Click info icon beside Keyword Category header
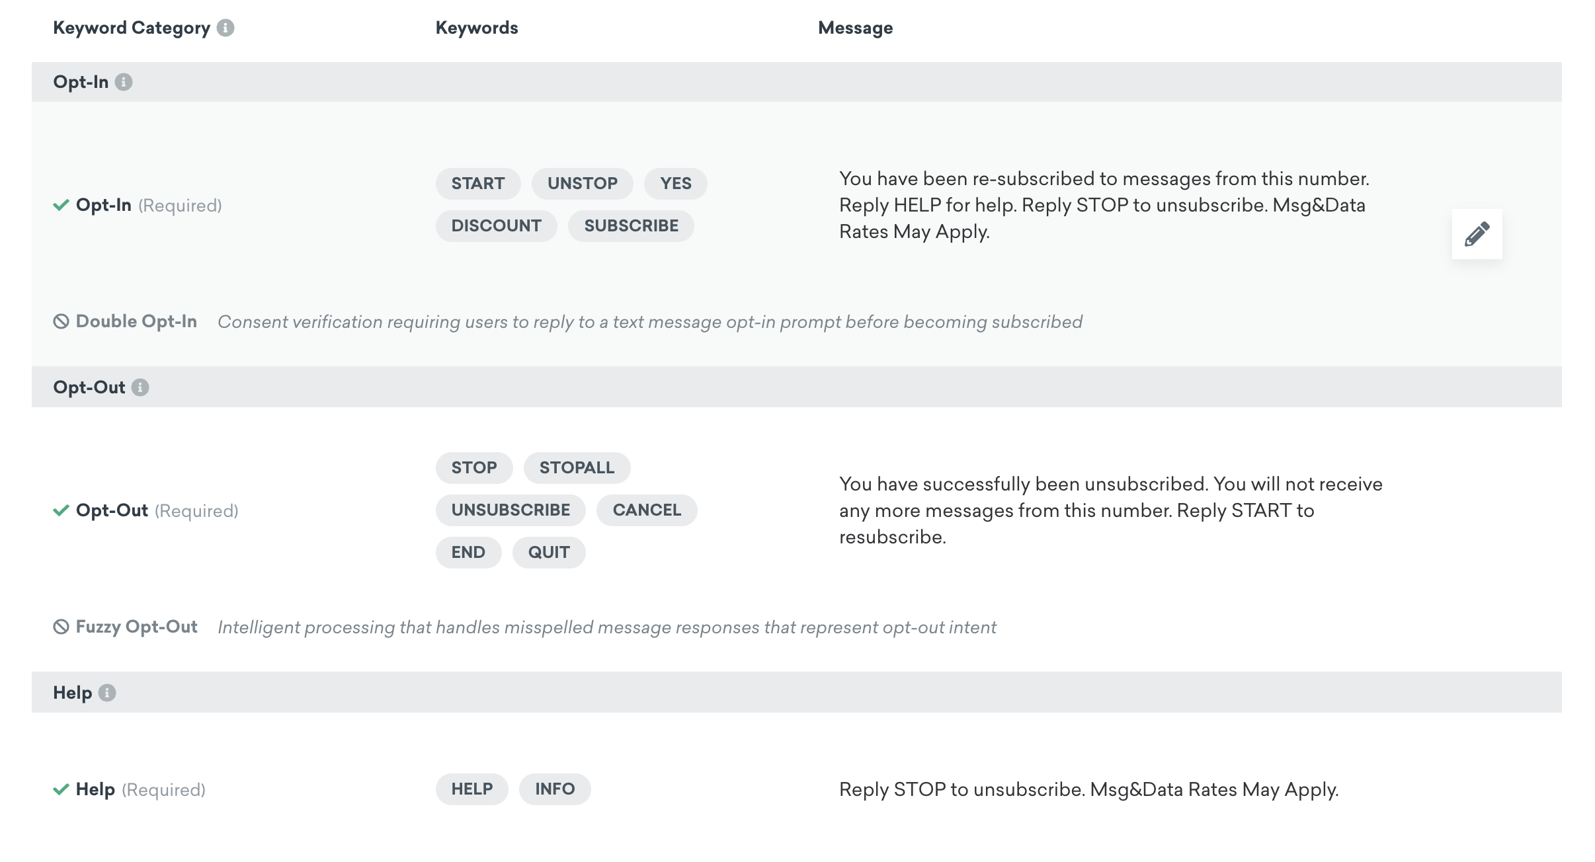The height and width of the screenshot is (862, 1595). (x=225, y=28)
